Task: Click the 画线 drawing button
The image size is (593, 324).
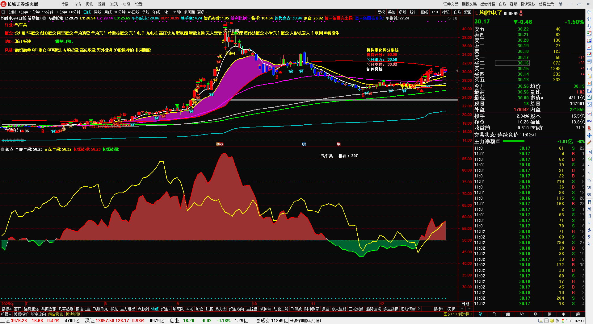Action: click(x=424, y=12)
